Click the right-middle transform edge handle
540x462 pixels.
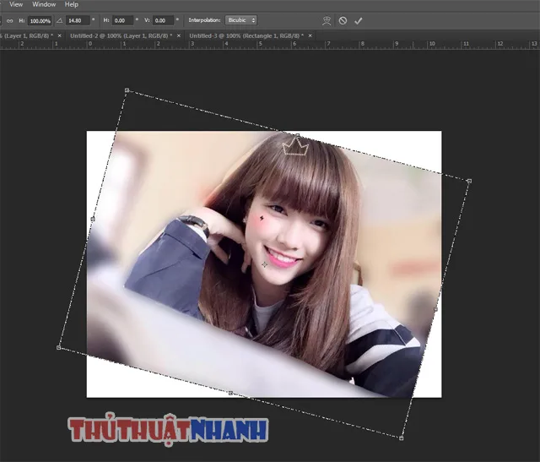[x=435, y=309]
